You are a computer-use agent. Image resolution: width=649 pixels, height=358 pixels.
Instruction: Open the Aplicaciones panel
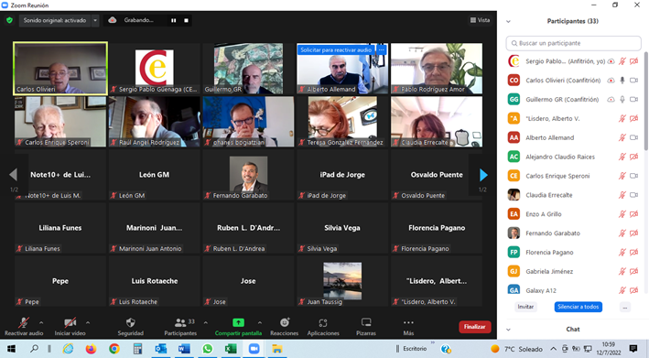coord(323,326)
